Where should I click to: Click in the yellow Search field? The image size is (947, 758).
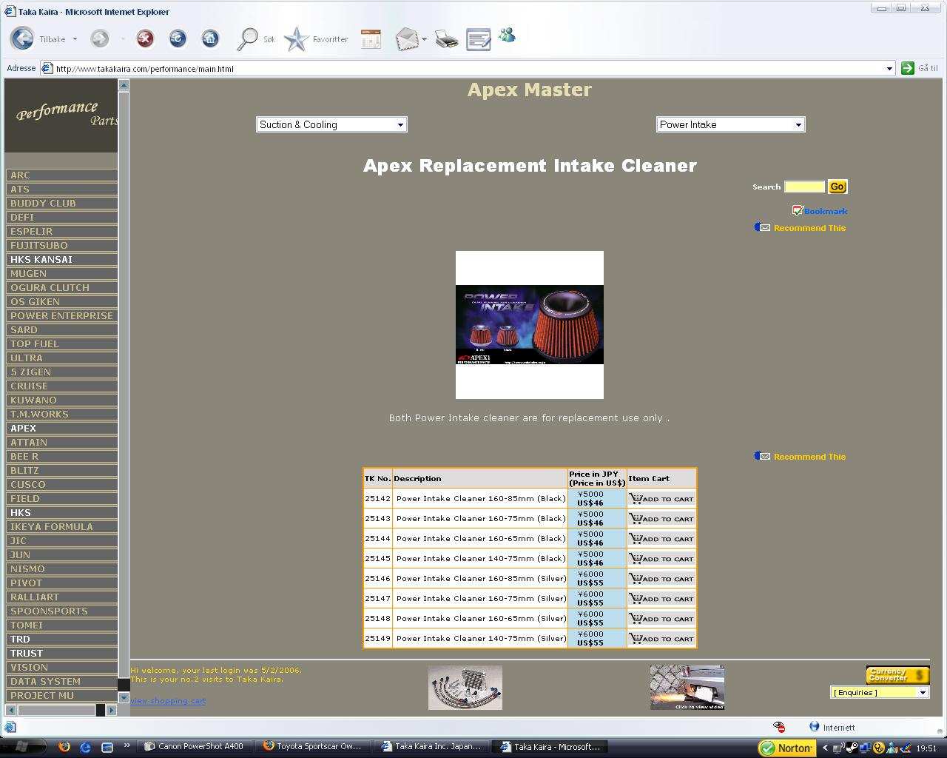pos(804,187)
